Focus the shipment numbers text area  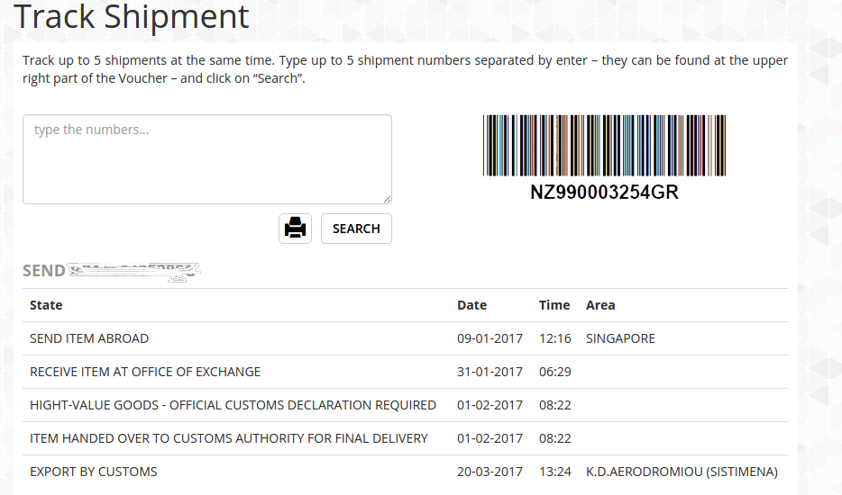coord(207,159)
